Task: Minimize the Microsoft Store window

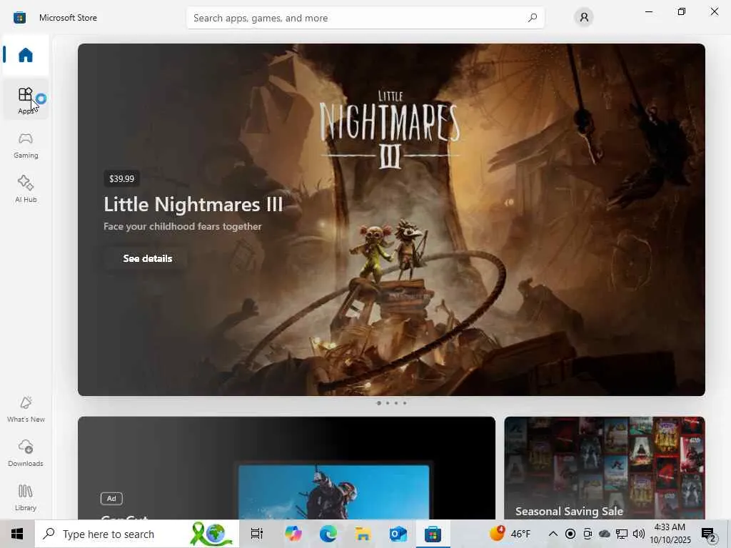Action: coord(649,11)
